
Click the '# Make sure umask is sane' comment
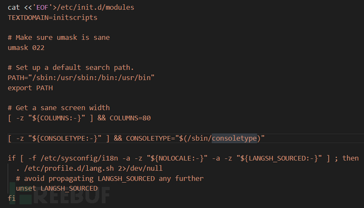[x=59, y=37]
